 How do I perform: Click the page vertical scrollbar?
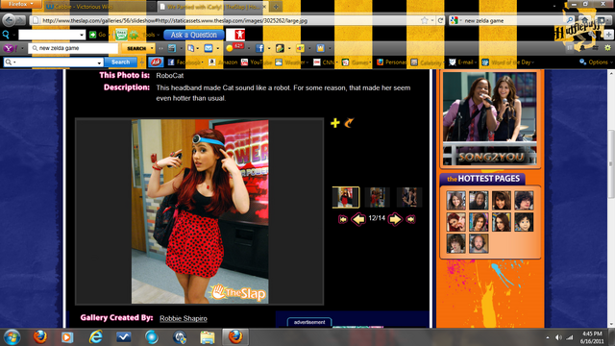point(611,199)
